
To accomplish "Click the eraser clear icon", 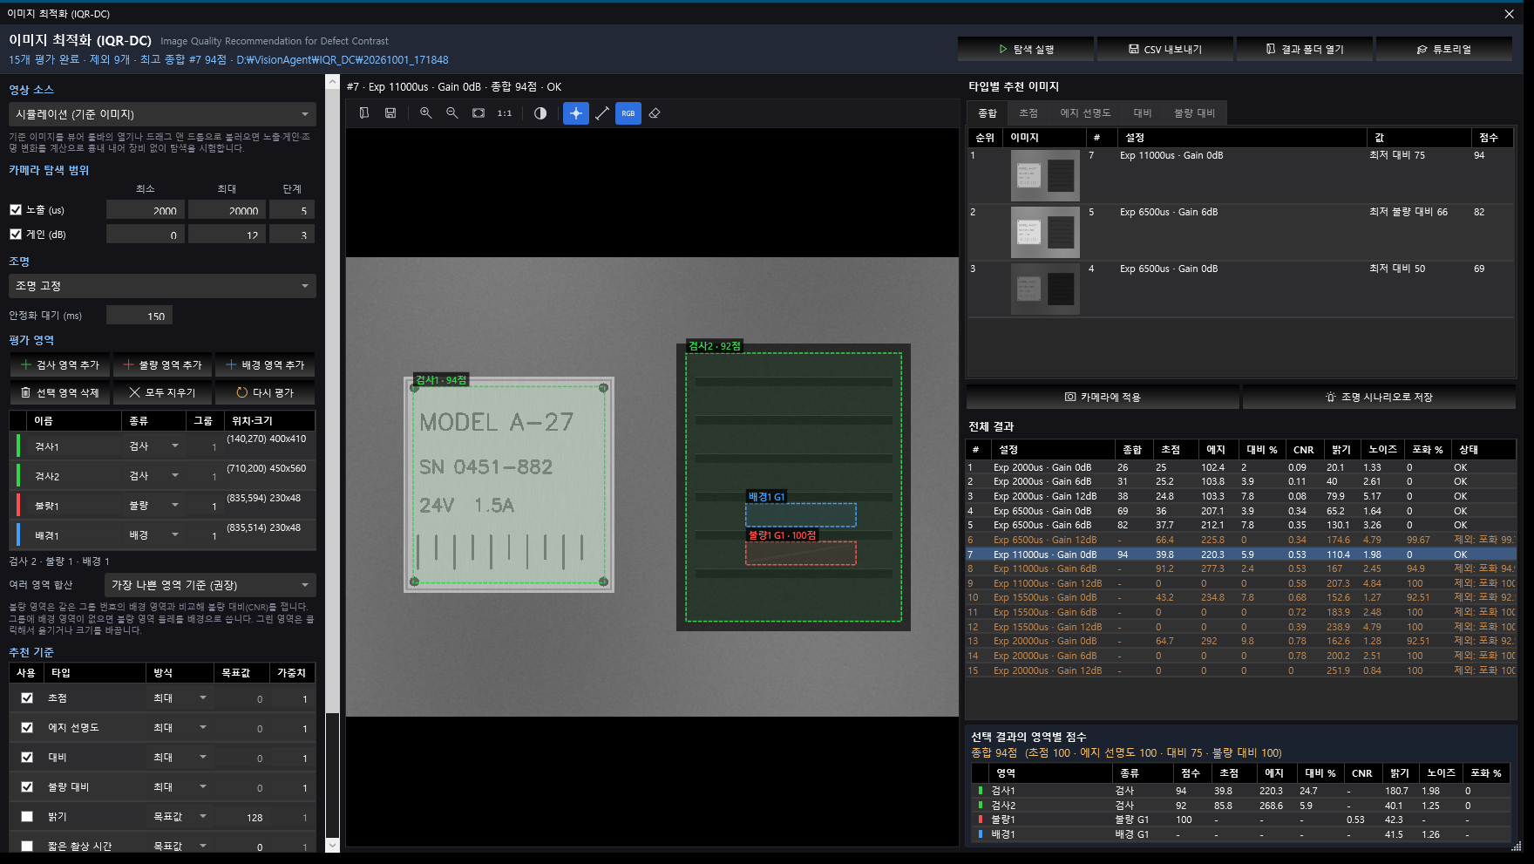I will pyautogui.click(x=655, y=113).
